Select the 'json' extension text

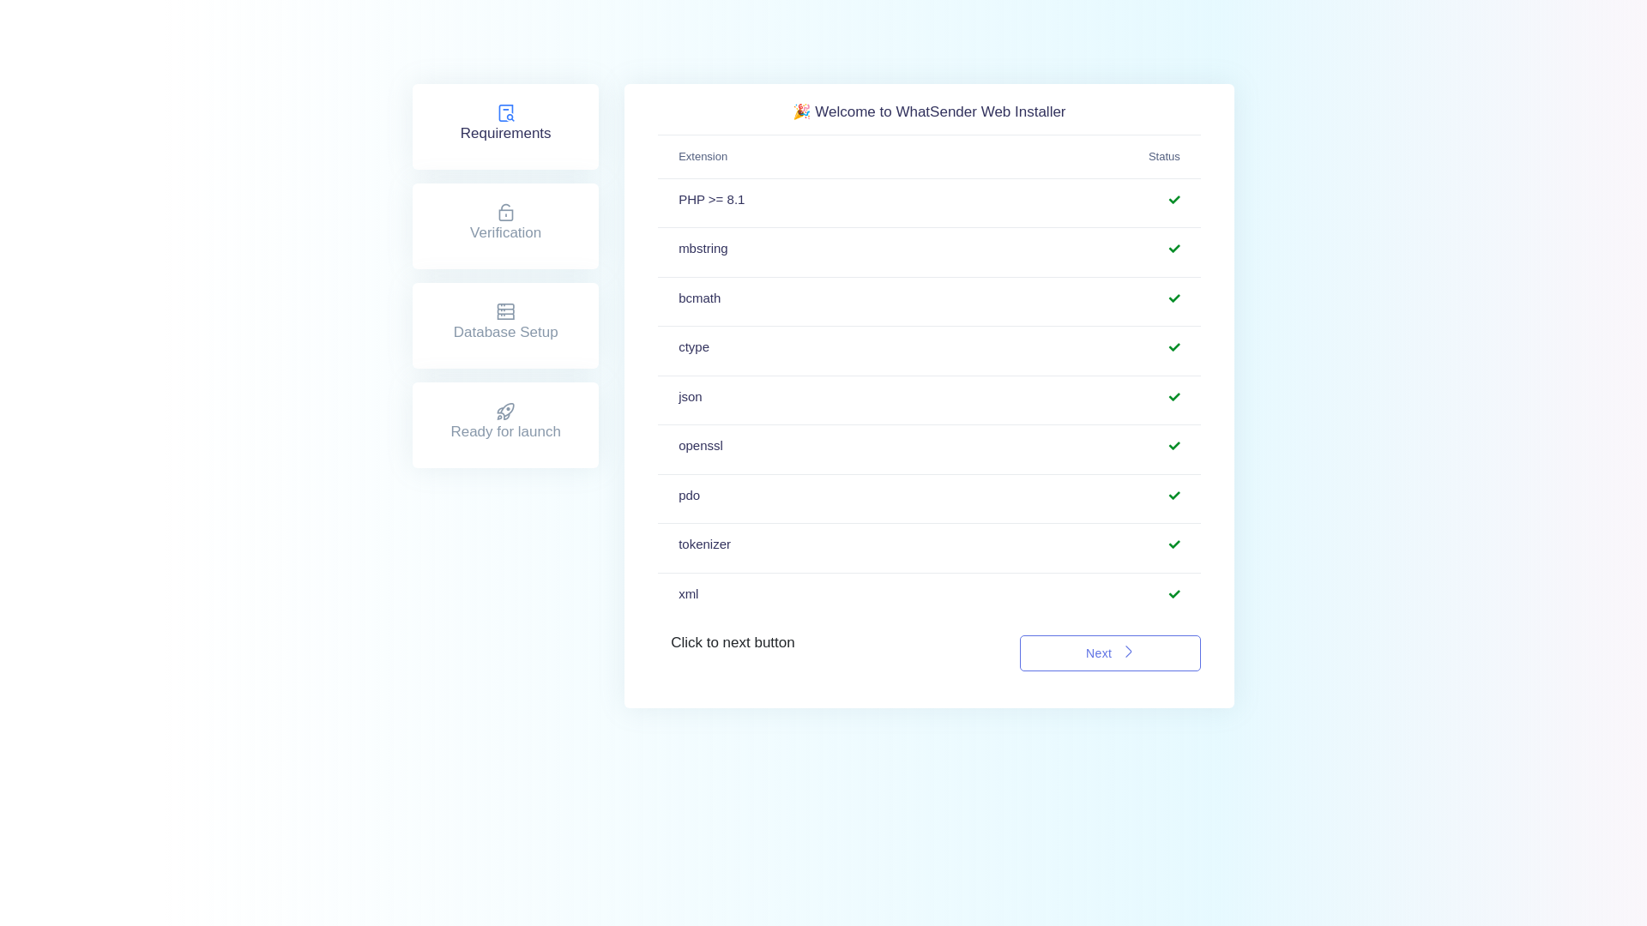click(690, 397)
